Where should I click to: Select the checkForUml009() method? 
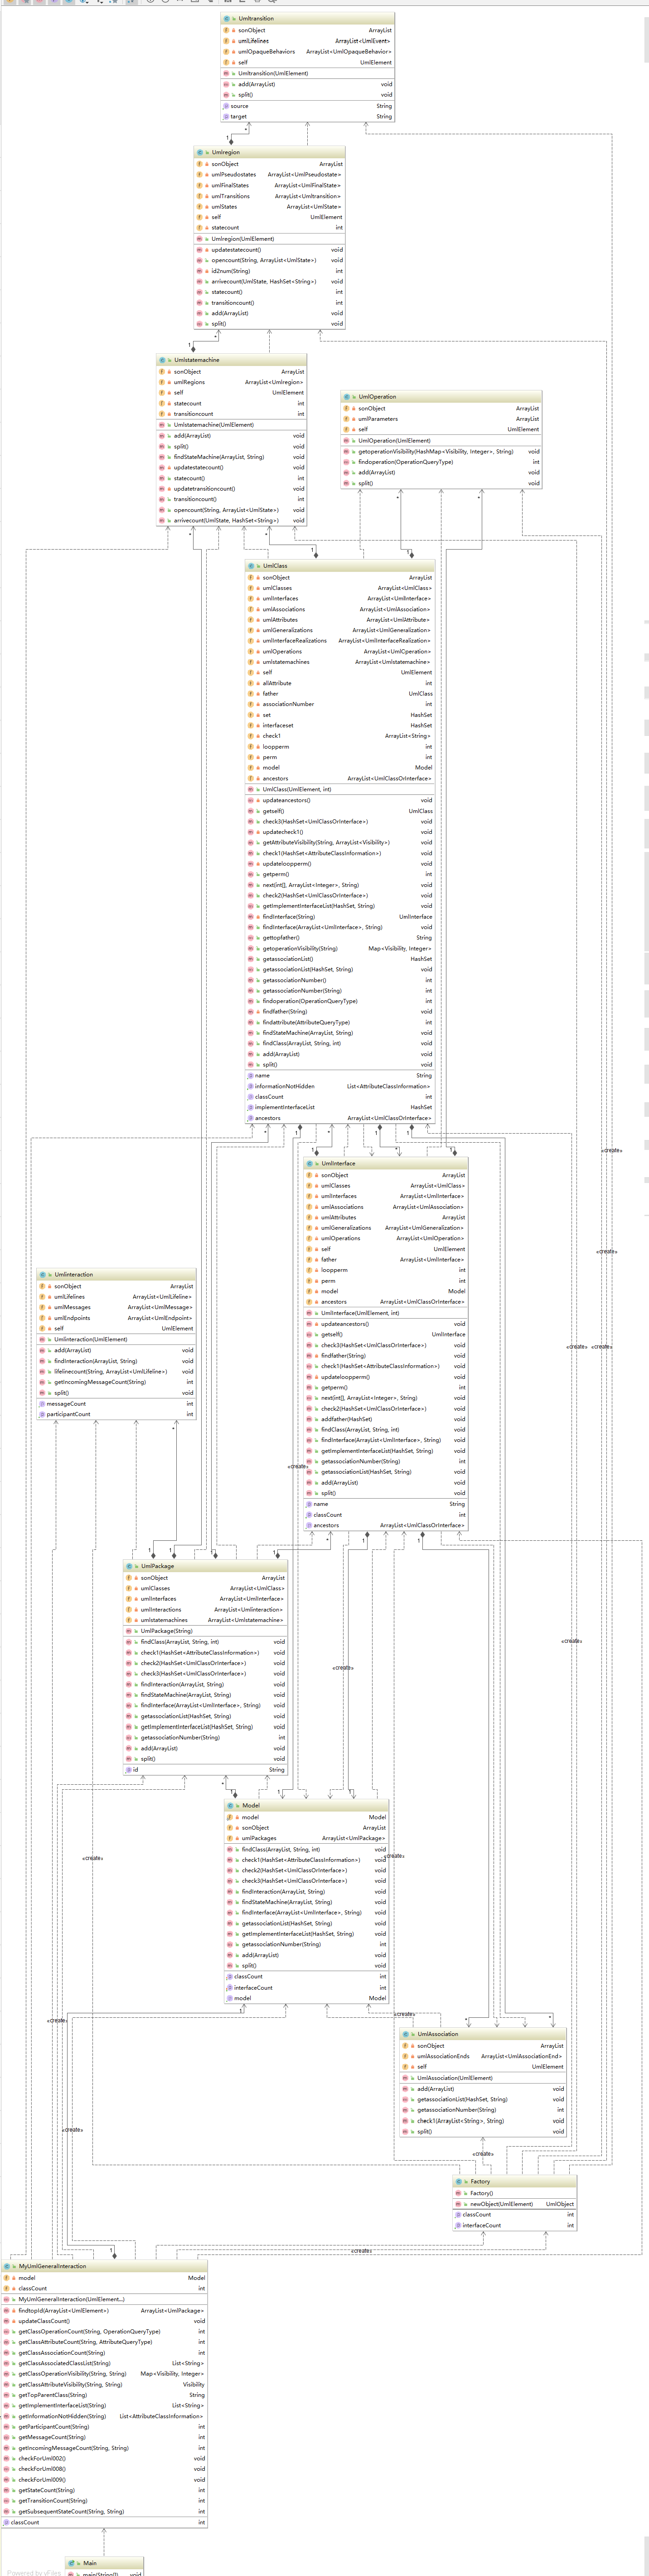[x=104, y=2480]
